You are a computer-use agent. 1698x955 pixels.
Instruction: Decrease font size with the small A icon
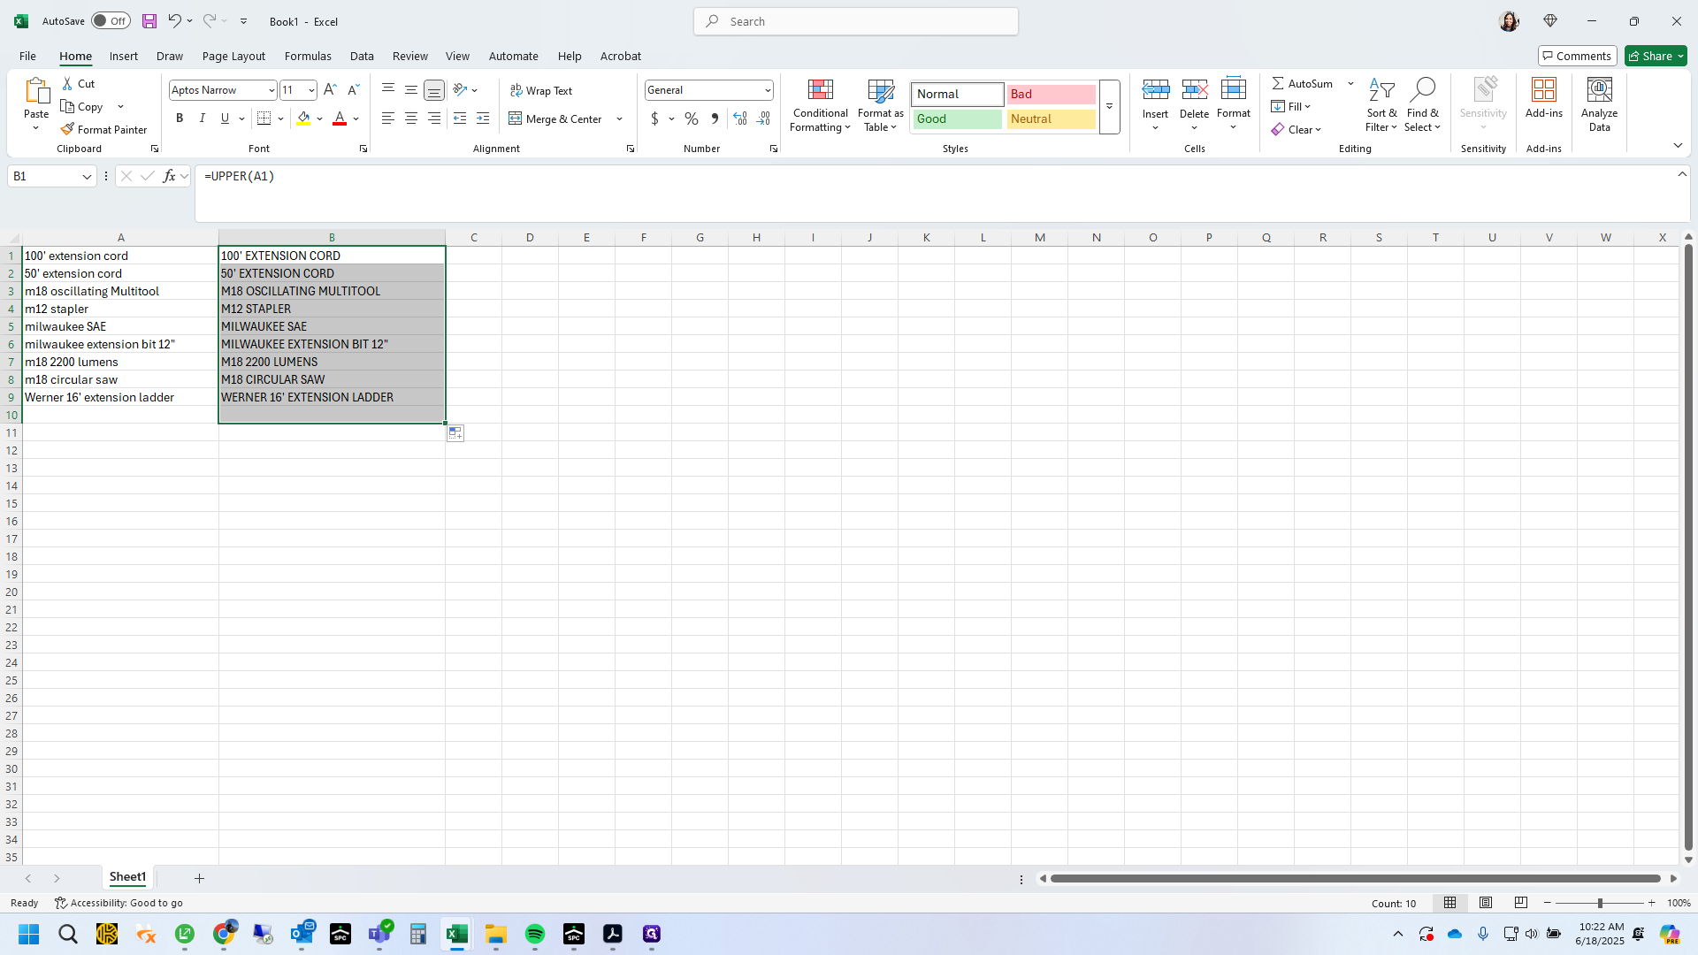click(x=353, y=90)
